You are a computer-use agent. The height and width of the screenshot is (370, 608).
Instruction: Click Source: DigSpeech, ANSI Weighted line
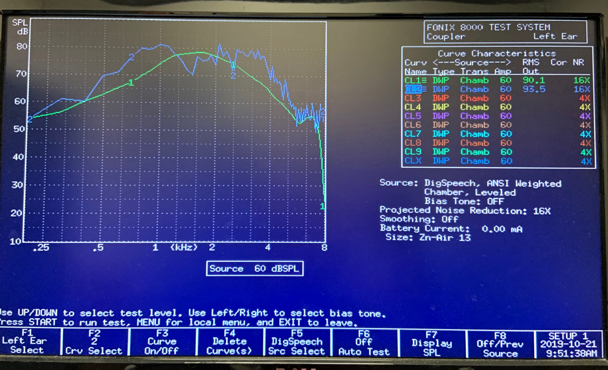click(470, 183)
